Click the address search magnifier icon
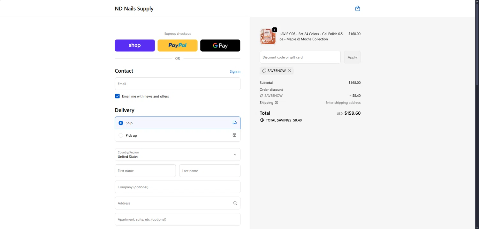The image size is (479, 229). (235, 203)
